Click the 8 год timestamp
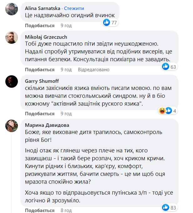The width and height of the screenshot is (193, 213). [x=66, y=210]
